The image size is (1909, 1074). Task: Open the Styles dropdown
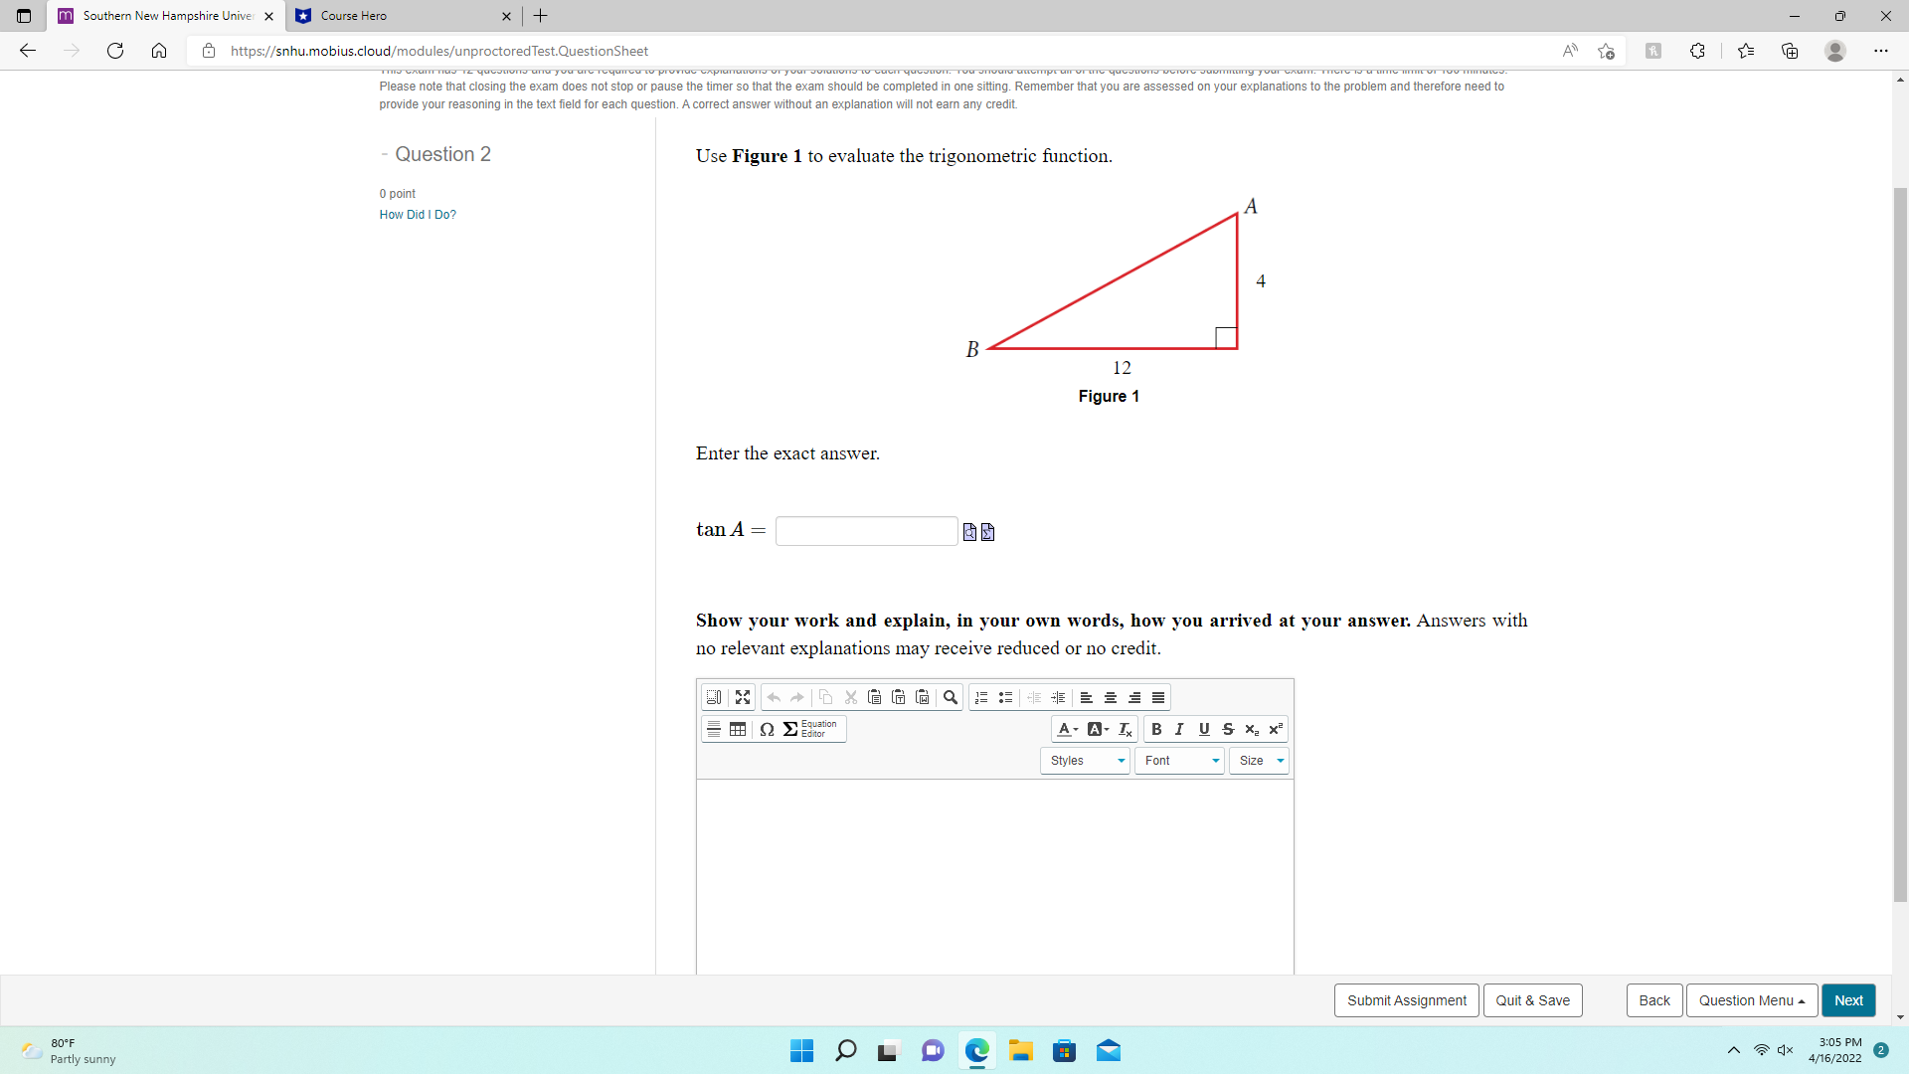(x=1084, y=760)
